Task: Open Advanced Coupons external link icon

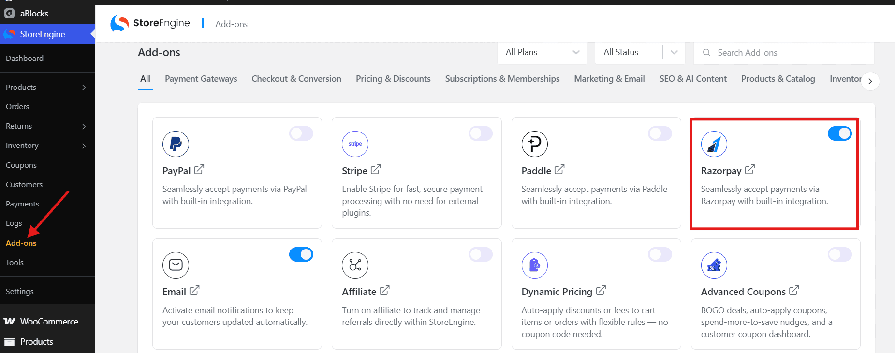Action: pos(794,291)
